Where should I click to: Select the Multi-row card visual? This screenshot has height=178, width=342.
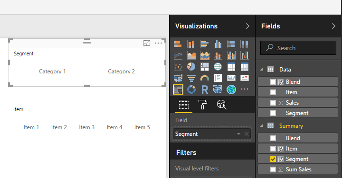(218, 78)
